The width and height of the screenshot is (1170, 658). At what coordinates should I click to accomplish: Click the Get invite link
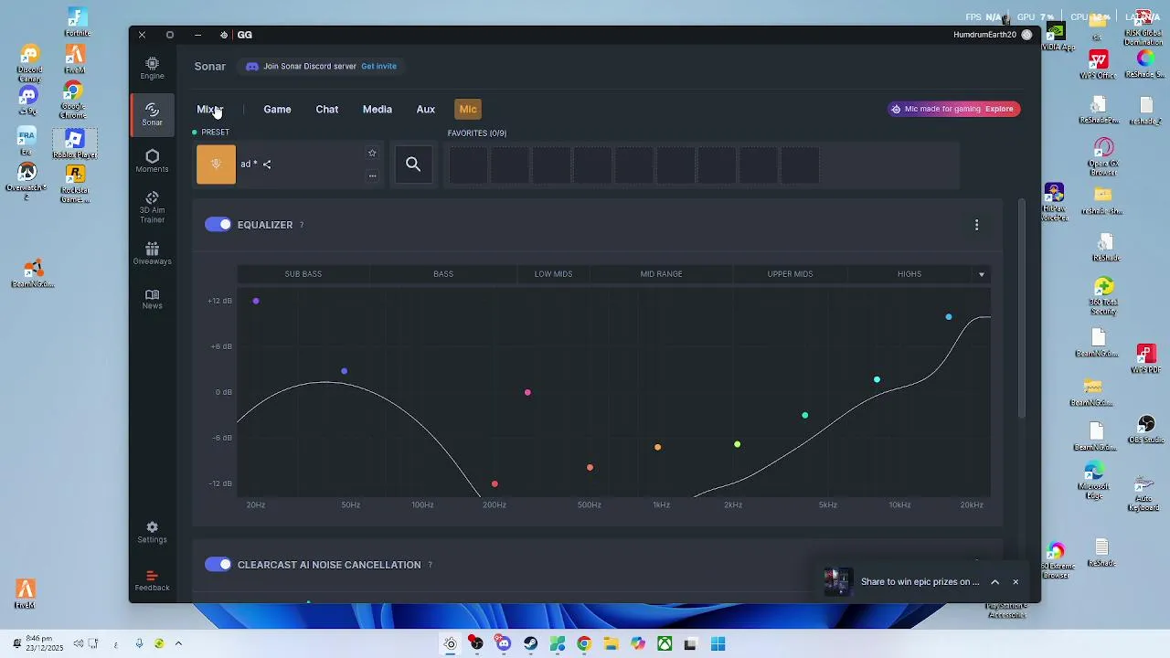(378, 67)
